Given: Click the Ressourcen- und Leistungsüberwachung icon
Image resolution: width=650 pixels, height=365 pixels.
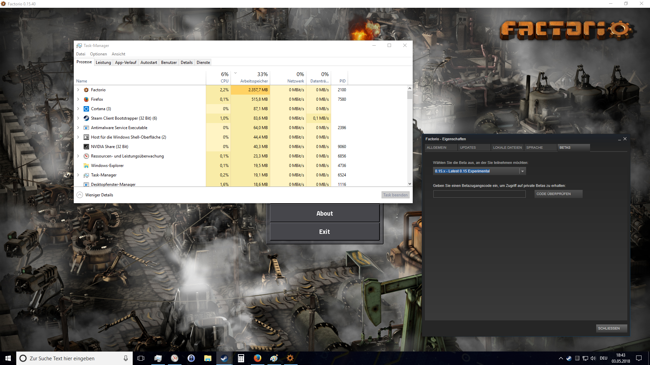Looking at the screenshot, I should click(x=86, y=156).
